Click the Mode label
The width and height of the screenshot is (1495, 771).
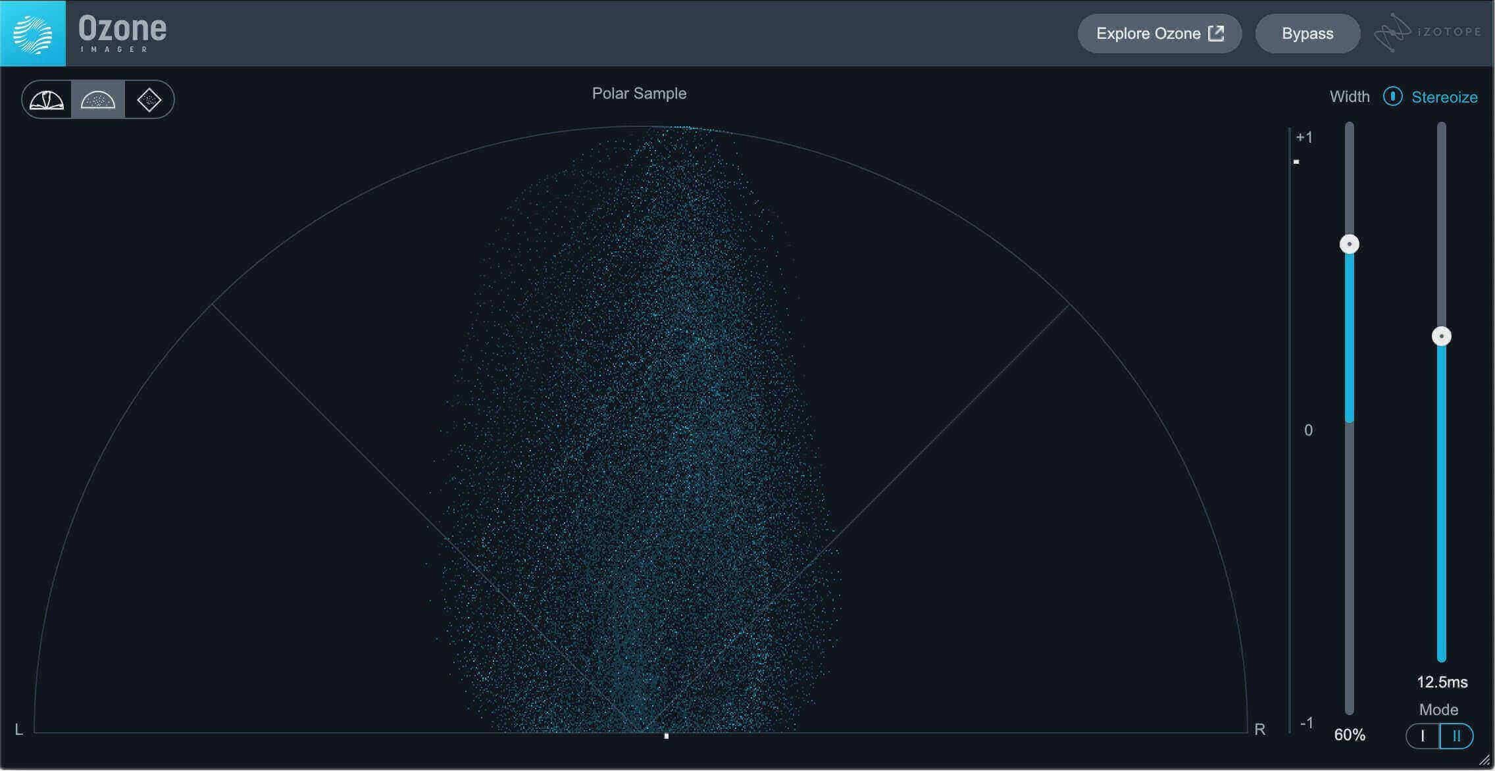1438,710
